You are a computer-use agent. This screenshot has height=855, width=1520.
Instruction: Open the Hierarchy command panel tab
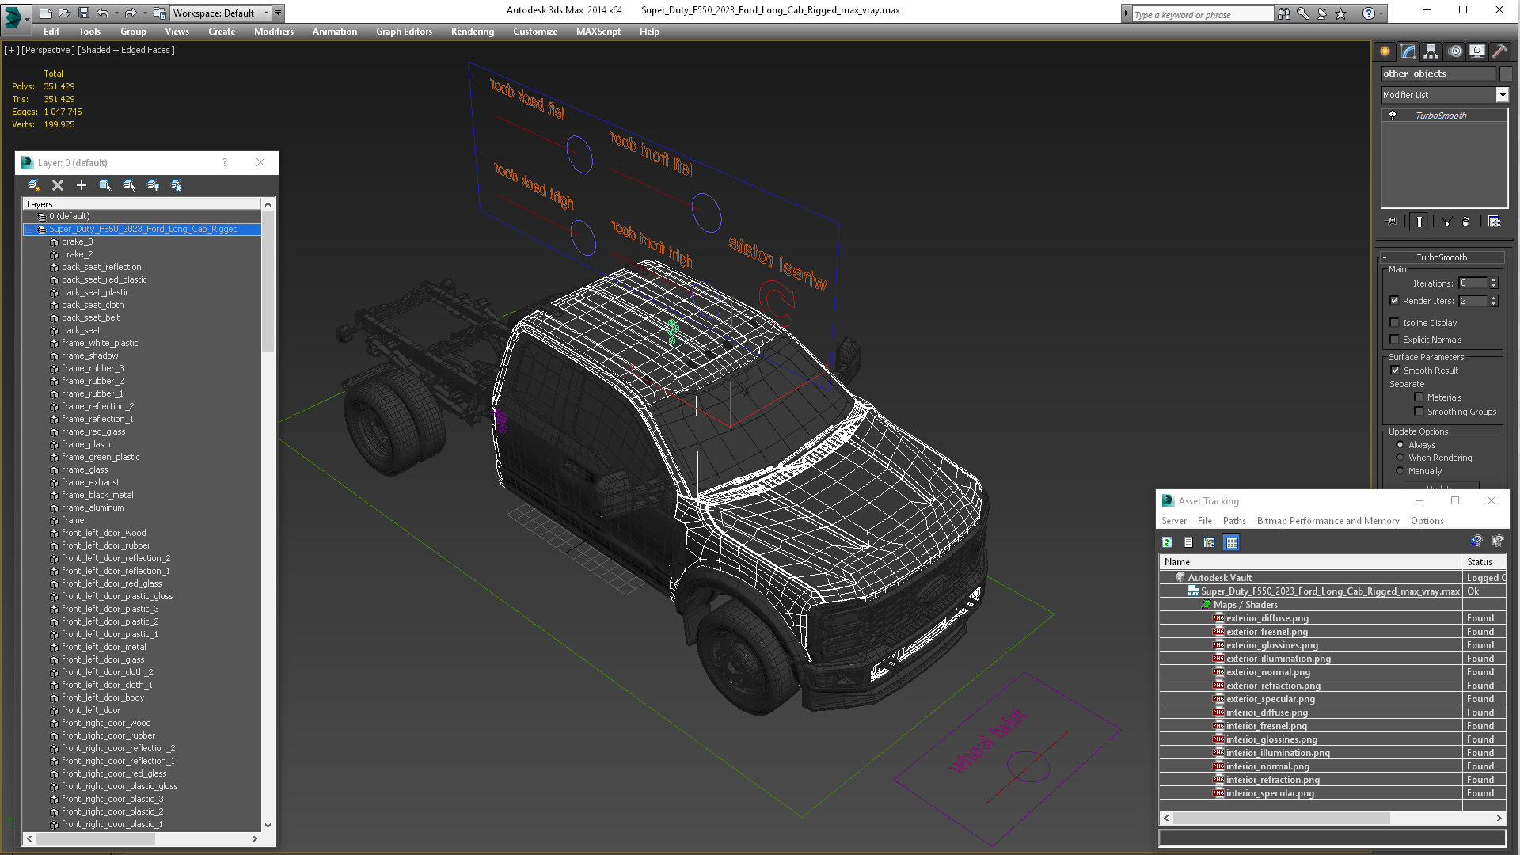(x=1431, y=51)
